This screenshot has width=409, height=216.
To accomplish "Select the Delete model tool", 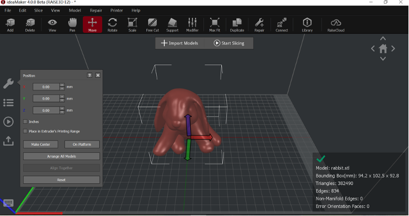I will 30,25.
